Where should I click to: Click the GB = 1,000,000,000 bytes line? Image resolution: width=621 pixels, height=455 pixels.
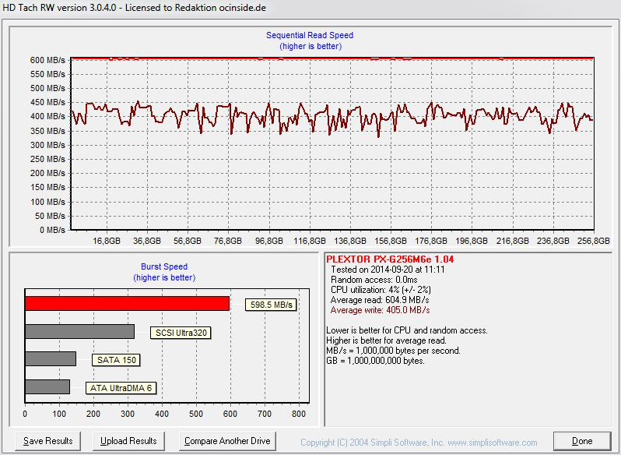[x=375, y=361]
